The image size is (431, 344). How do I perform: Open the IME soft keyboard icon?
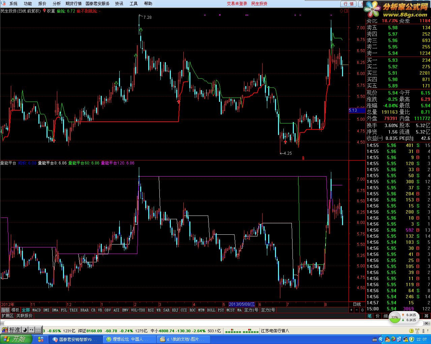(x=38, y=330)
